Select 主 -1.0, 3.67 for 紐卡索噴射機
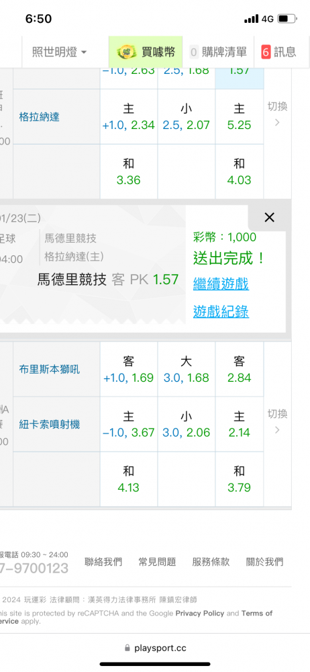 [129, 424]
